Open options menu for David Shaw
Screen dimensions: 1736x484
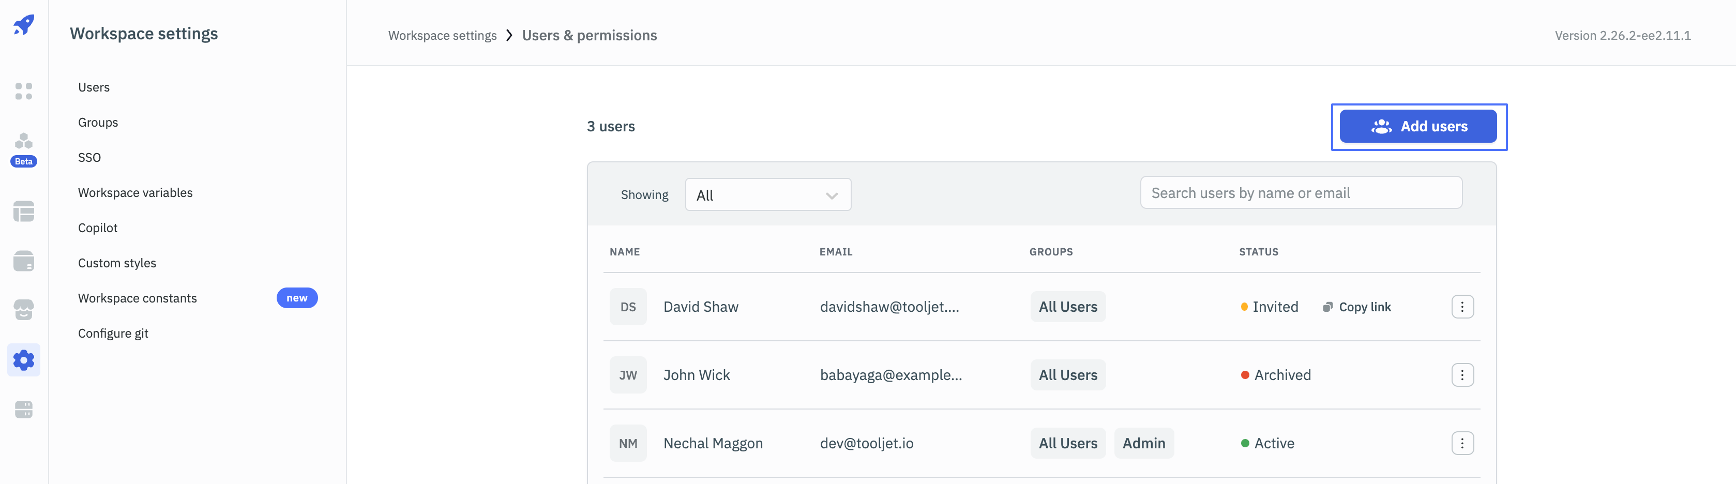tap(1462, 307)
